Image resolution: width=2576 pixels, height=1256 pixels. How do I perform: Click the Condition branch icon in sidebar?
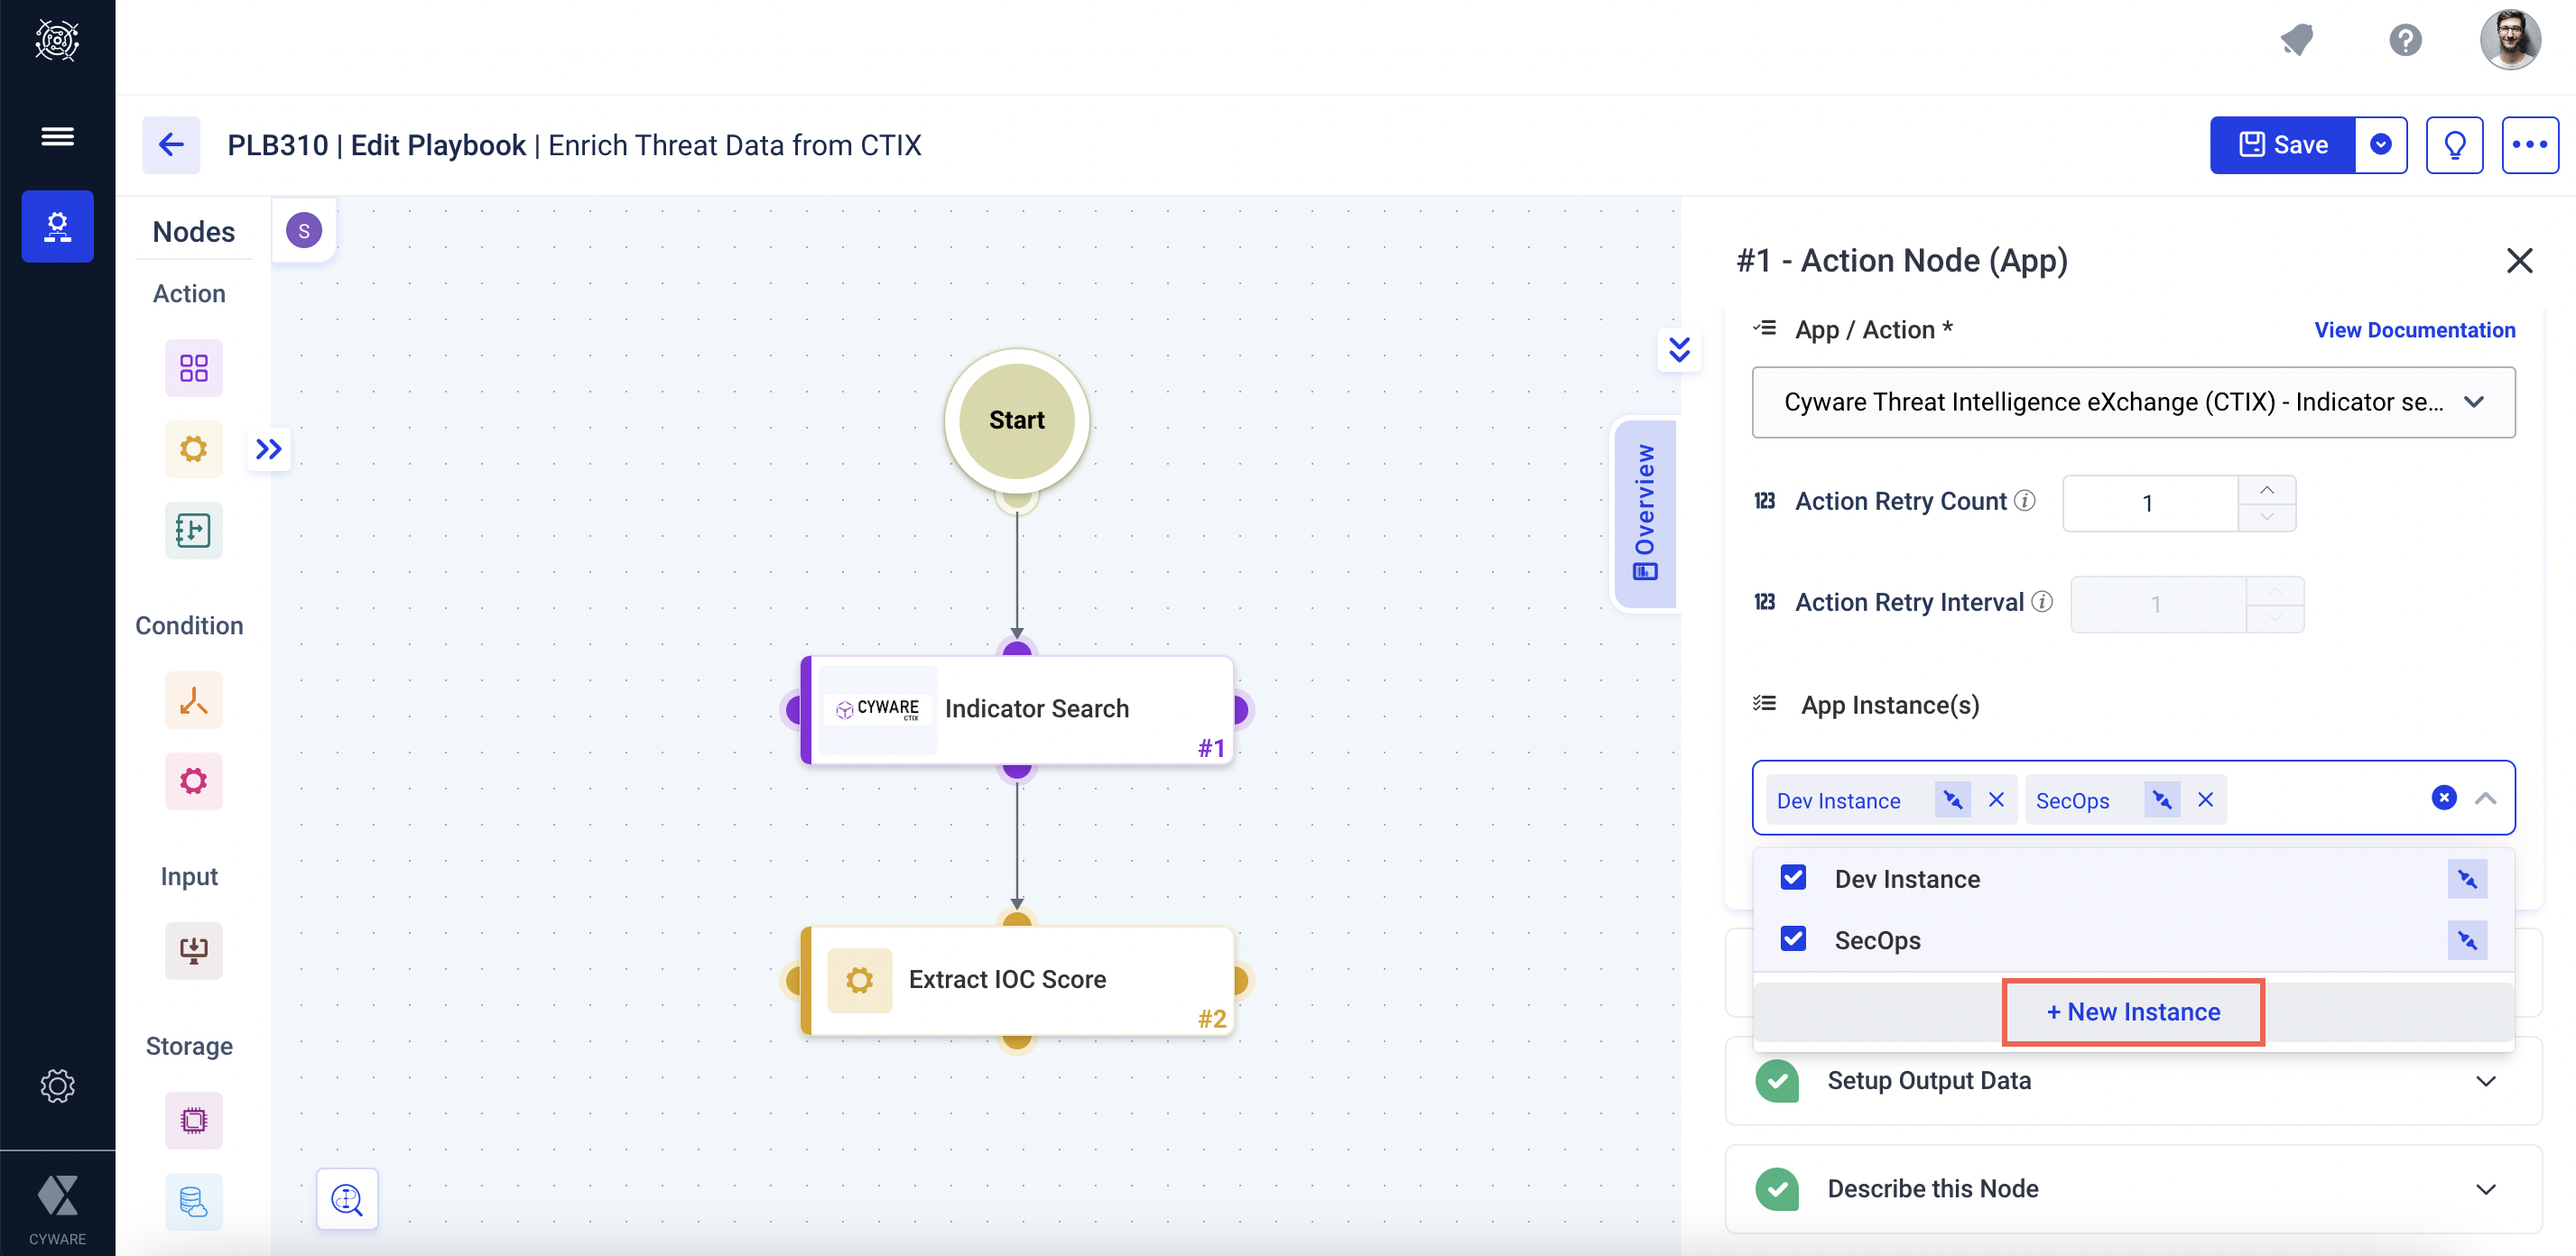click(192, 699)
